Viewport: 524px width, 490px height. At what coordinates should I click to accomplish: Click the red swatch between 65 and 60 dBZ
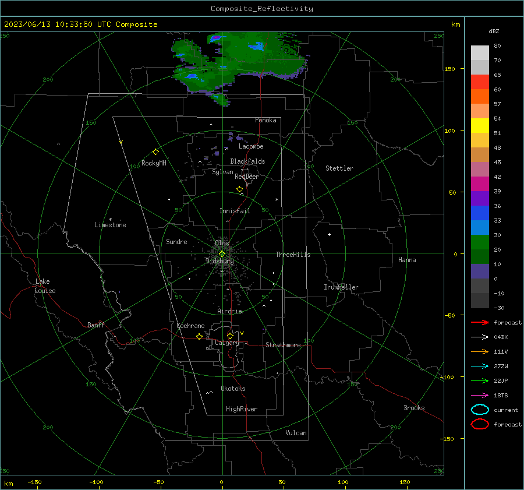(x=480, y=82)
